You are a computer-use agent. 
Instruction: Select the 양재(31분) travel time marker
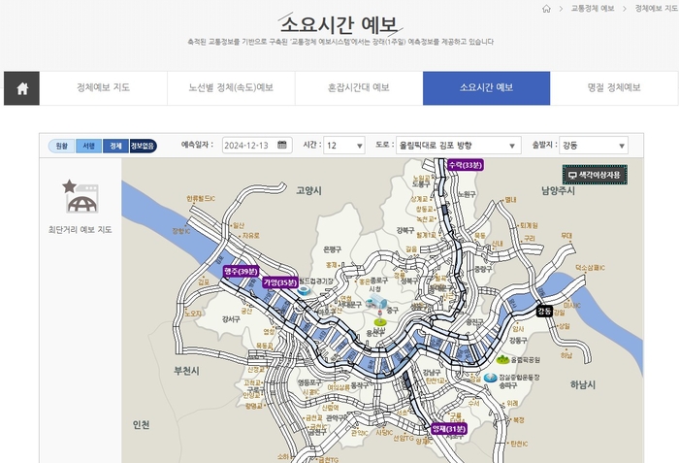pos(449,429)
